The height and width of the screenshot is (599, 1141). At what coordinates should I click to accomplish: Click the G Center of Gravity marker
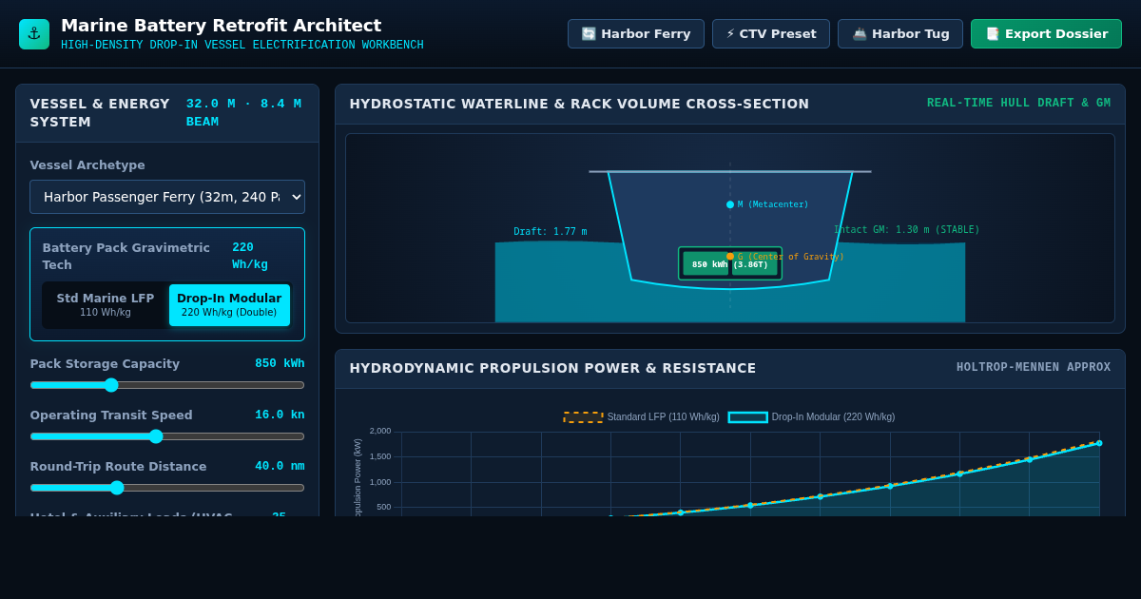pyautogui.click(x=730, y=257)
